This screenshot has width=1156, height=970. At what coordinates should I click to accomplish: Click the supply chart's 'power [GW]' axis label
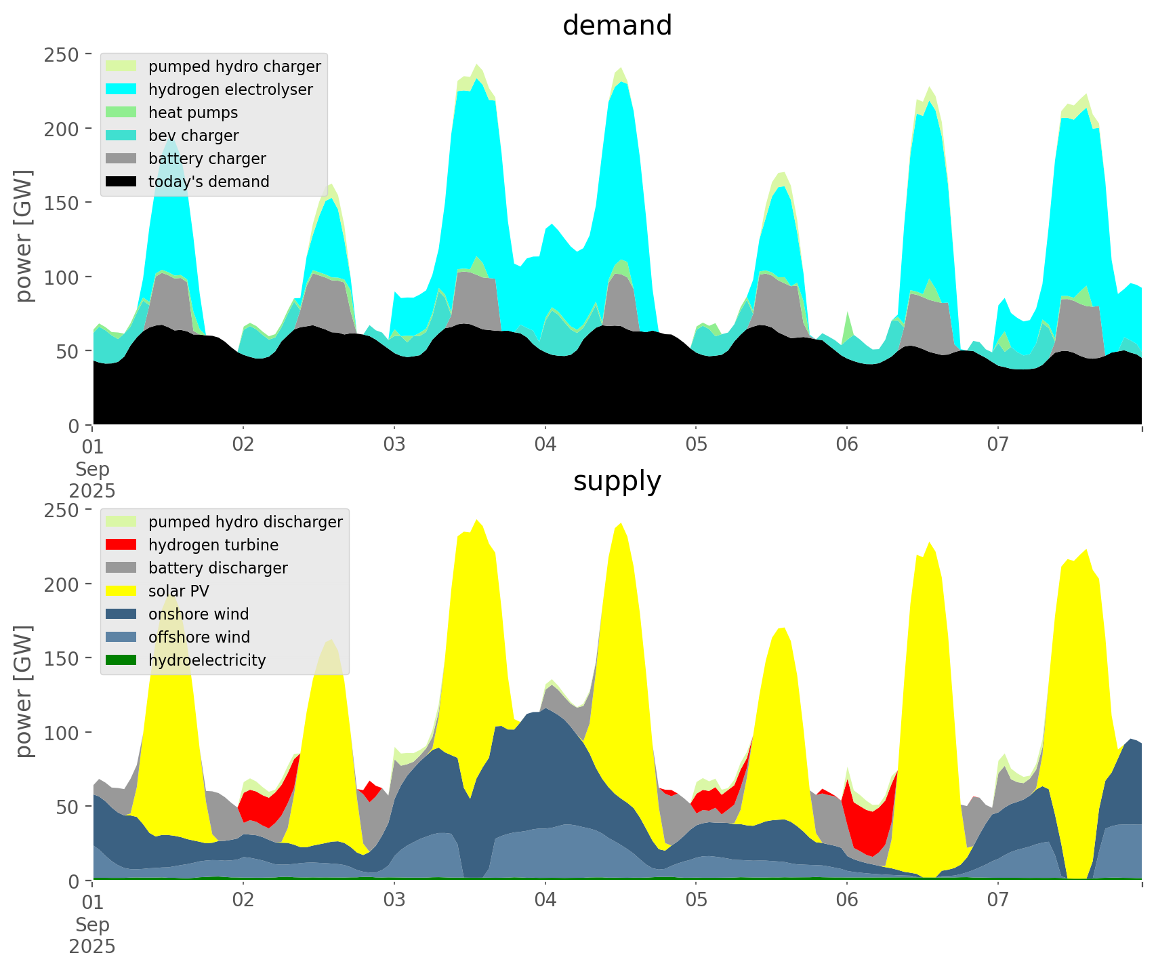pyautogui.click(x=24, y=691)
